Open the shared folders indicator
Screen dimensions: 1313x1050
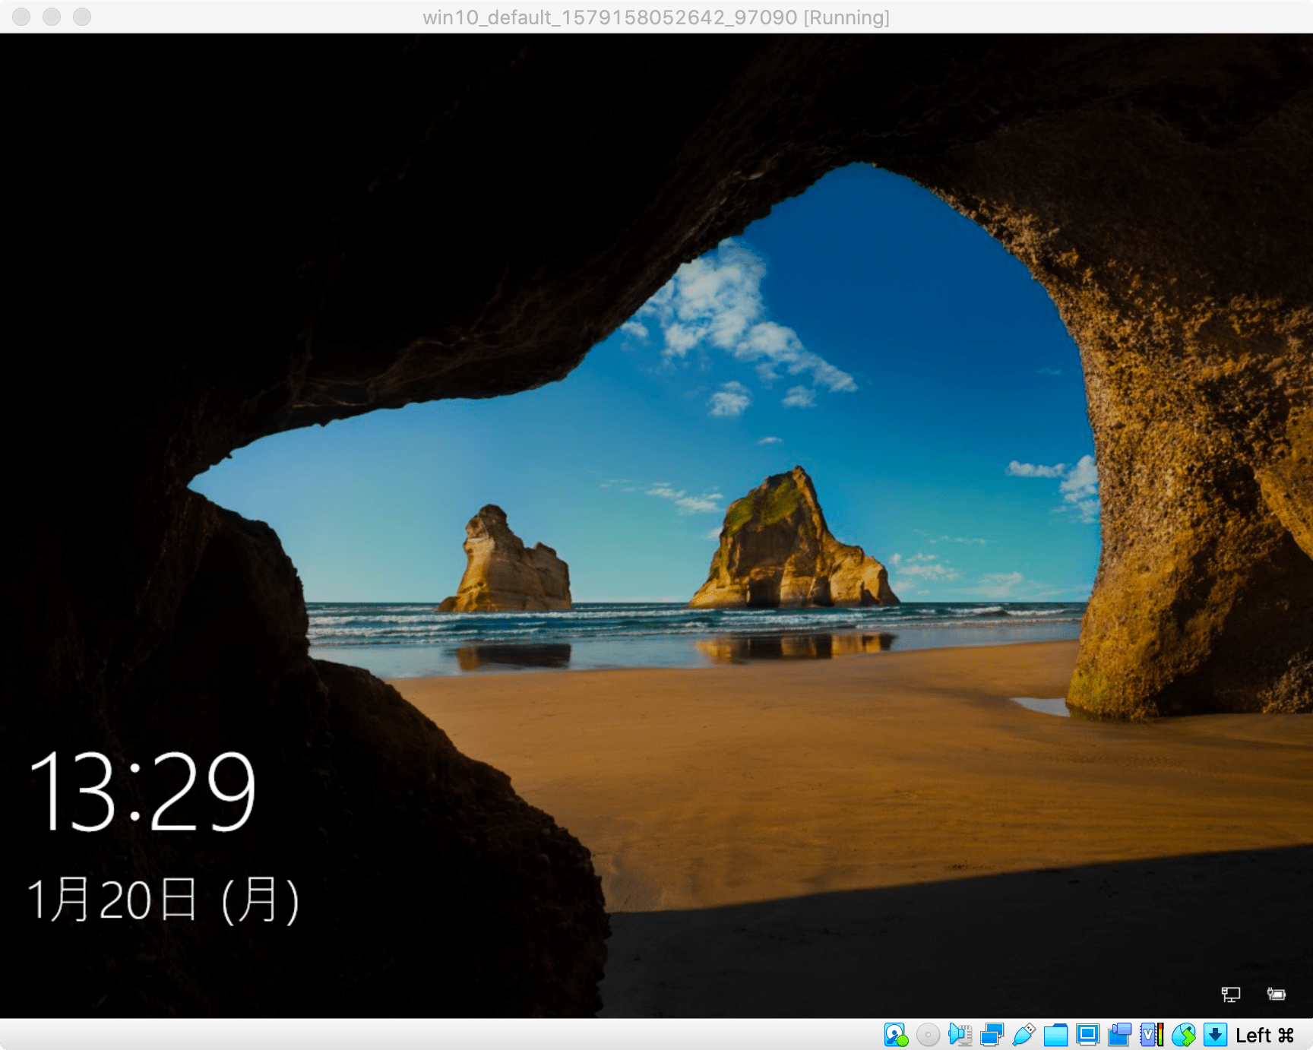point(1056,1035)
